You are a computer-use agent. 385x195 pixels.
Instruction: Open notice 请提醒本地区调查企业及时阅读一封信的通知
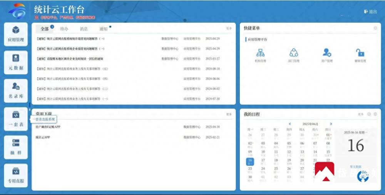(x=70, y=58)
